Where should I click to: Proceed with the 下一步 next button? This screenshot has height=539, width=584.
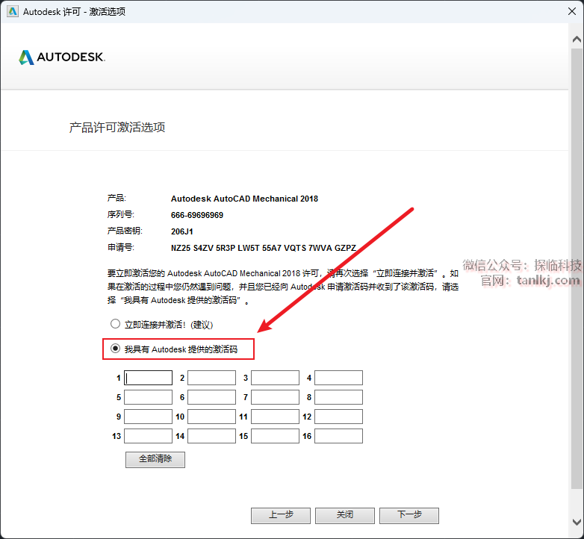[x=409, y=515]
